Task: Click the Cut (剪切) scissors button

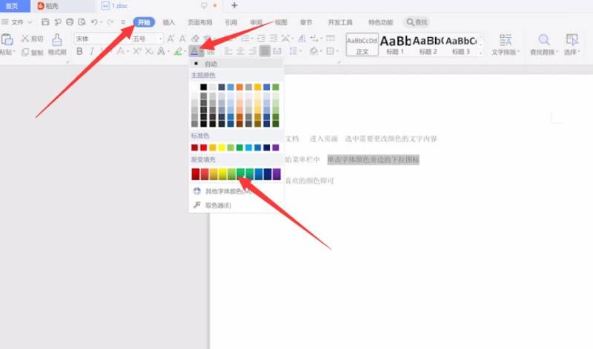Action: 32,39
